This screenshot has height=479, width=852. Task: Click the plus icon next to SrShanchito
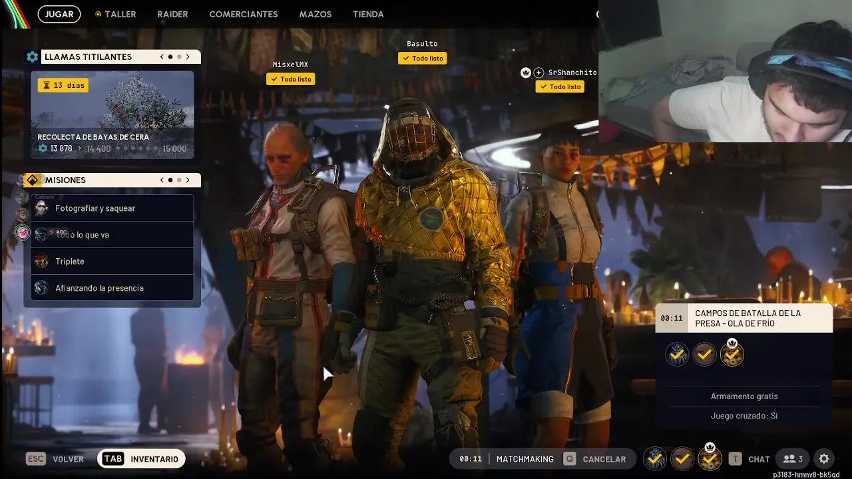[538, 73]
